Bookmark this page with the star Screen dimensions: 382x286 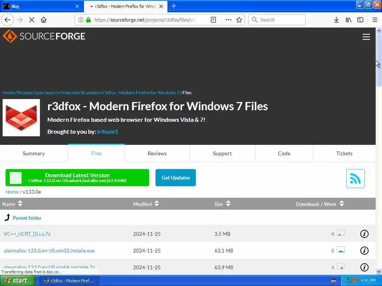(x=239, y=20)
